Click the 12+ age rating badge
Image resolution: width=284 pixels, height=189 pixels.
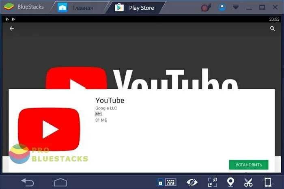(x=98, y=114)
